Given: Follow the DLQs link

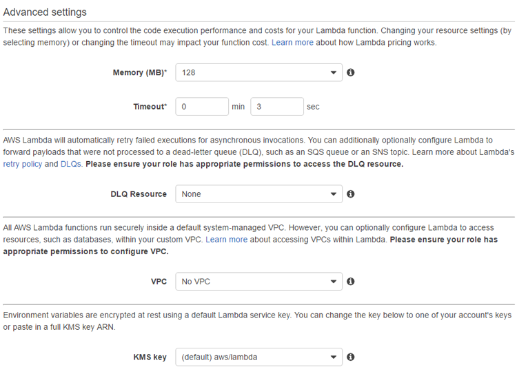Looking at the screenshot, I should pos(71,165).
